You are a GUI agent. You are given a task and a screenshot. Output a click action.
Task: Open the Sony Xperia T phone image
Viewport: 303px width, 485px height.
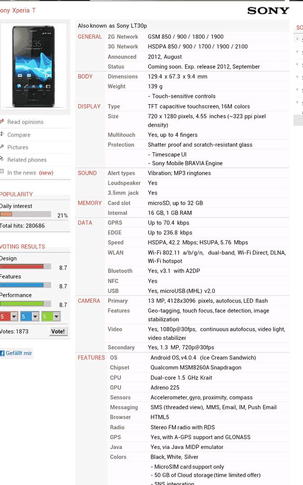[33, 66]
